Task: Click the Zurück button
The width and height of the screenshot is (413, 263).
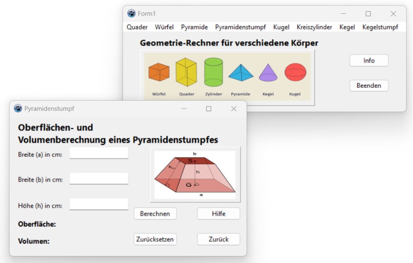Action: coord(218,240)
